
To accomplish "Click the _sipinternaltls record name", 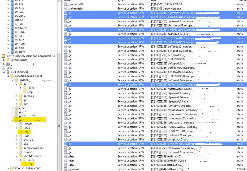I will pos(76,9).
